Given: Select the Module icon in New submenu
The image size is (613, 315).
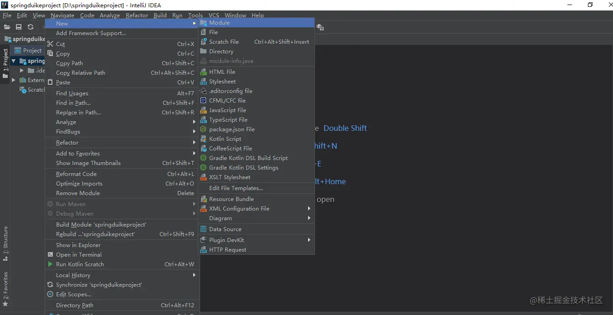Looking at the screenshot, I should coord(203,23).
